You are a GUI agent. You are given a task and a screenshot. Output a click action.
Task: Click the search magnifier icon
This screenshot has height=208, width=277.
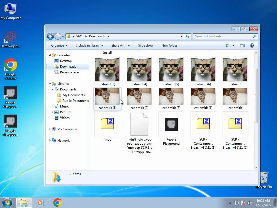pos(255,36)
